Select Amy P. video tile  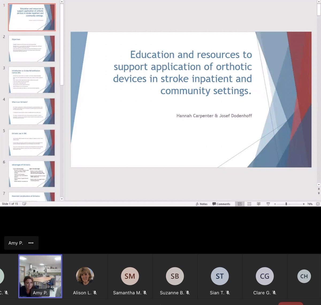point(40,276)
